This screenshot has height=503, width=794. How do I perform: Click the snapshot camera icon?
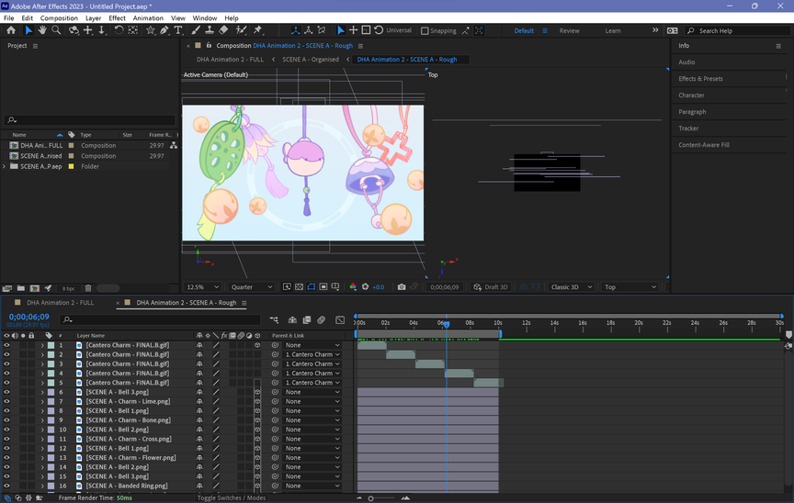point(402,287)
